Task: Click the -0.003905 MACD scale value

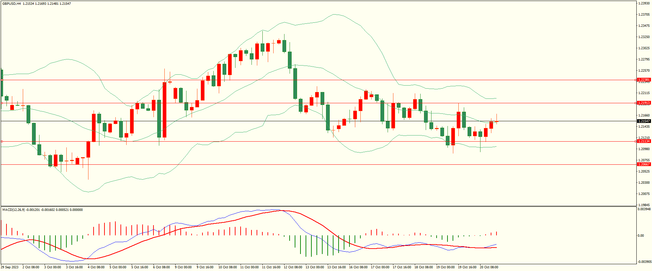Action: (644, 262)
